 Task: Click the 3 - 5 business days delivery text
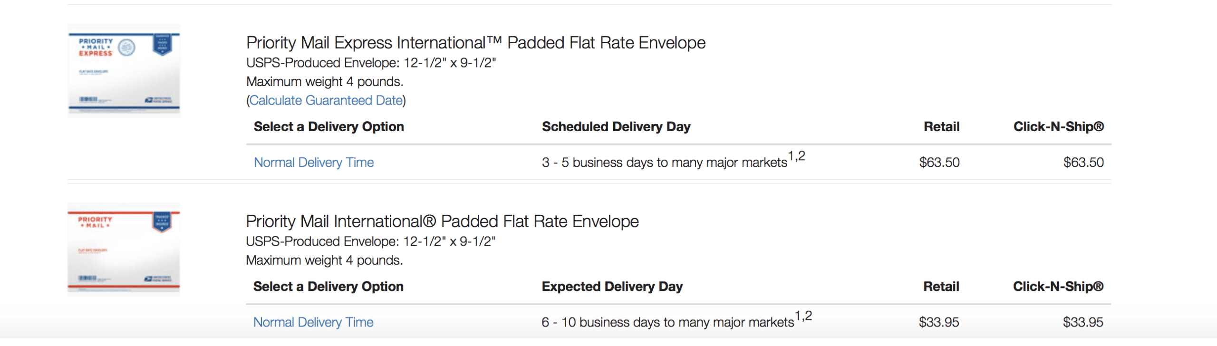pos(665,163)
